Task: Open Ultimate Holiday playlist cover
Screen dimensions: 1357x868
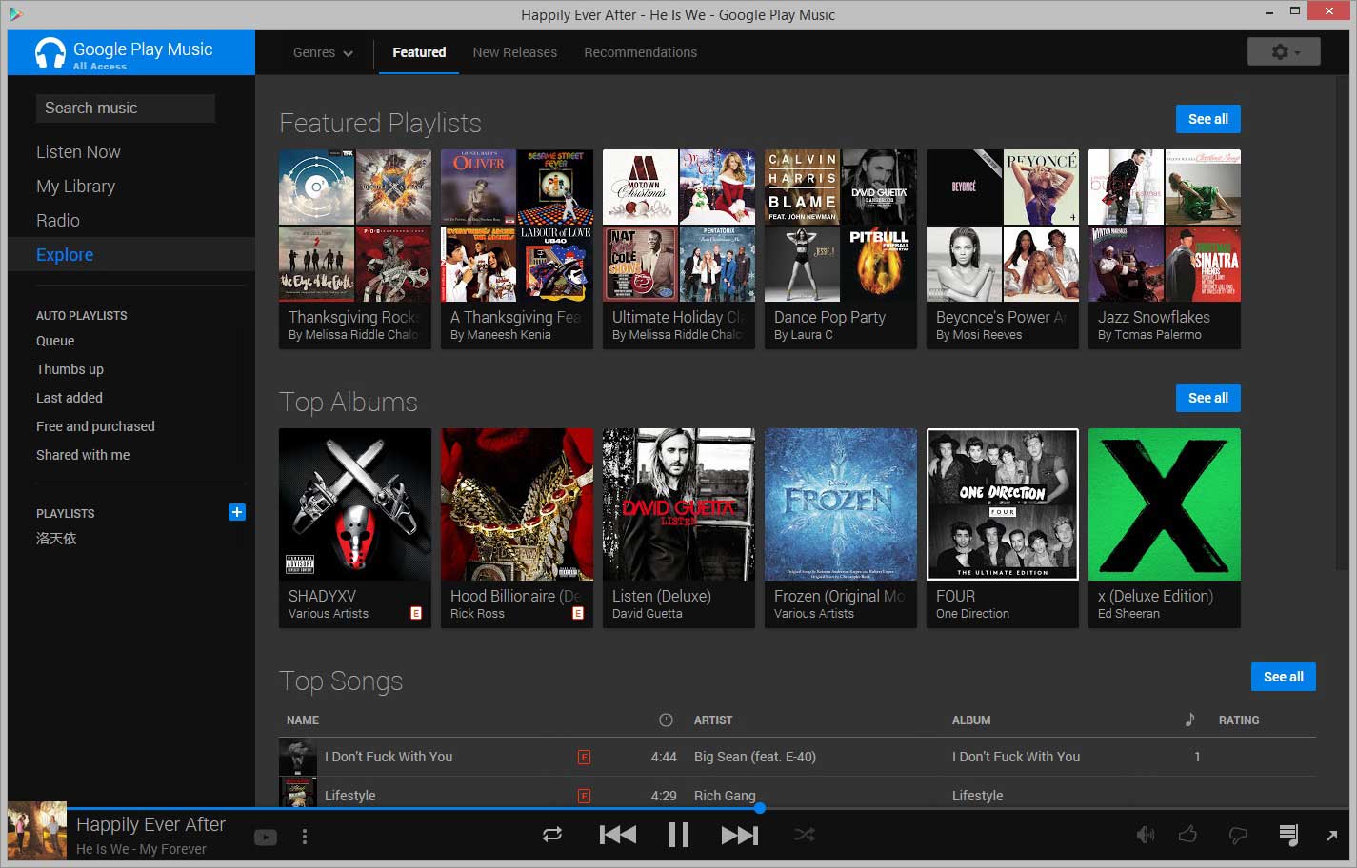Action: tap(679, 226)
